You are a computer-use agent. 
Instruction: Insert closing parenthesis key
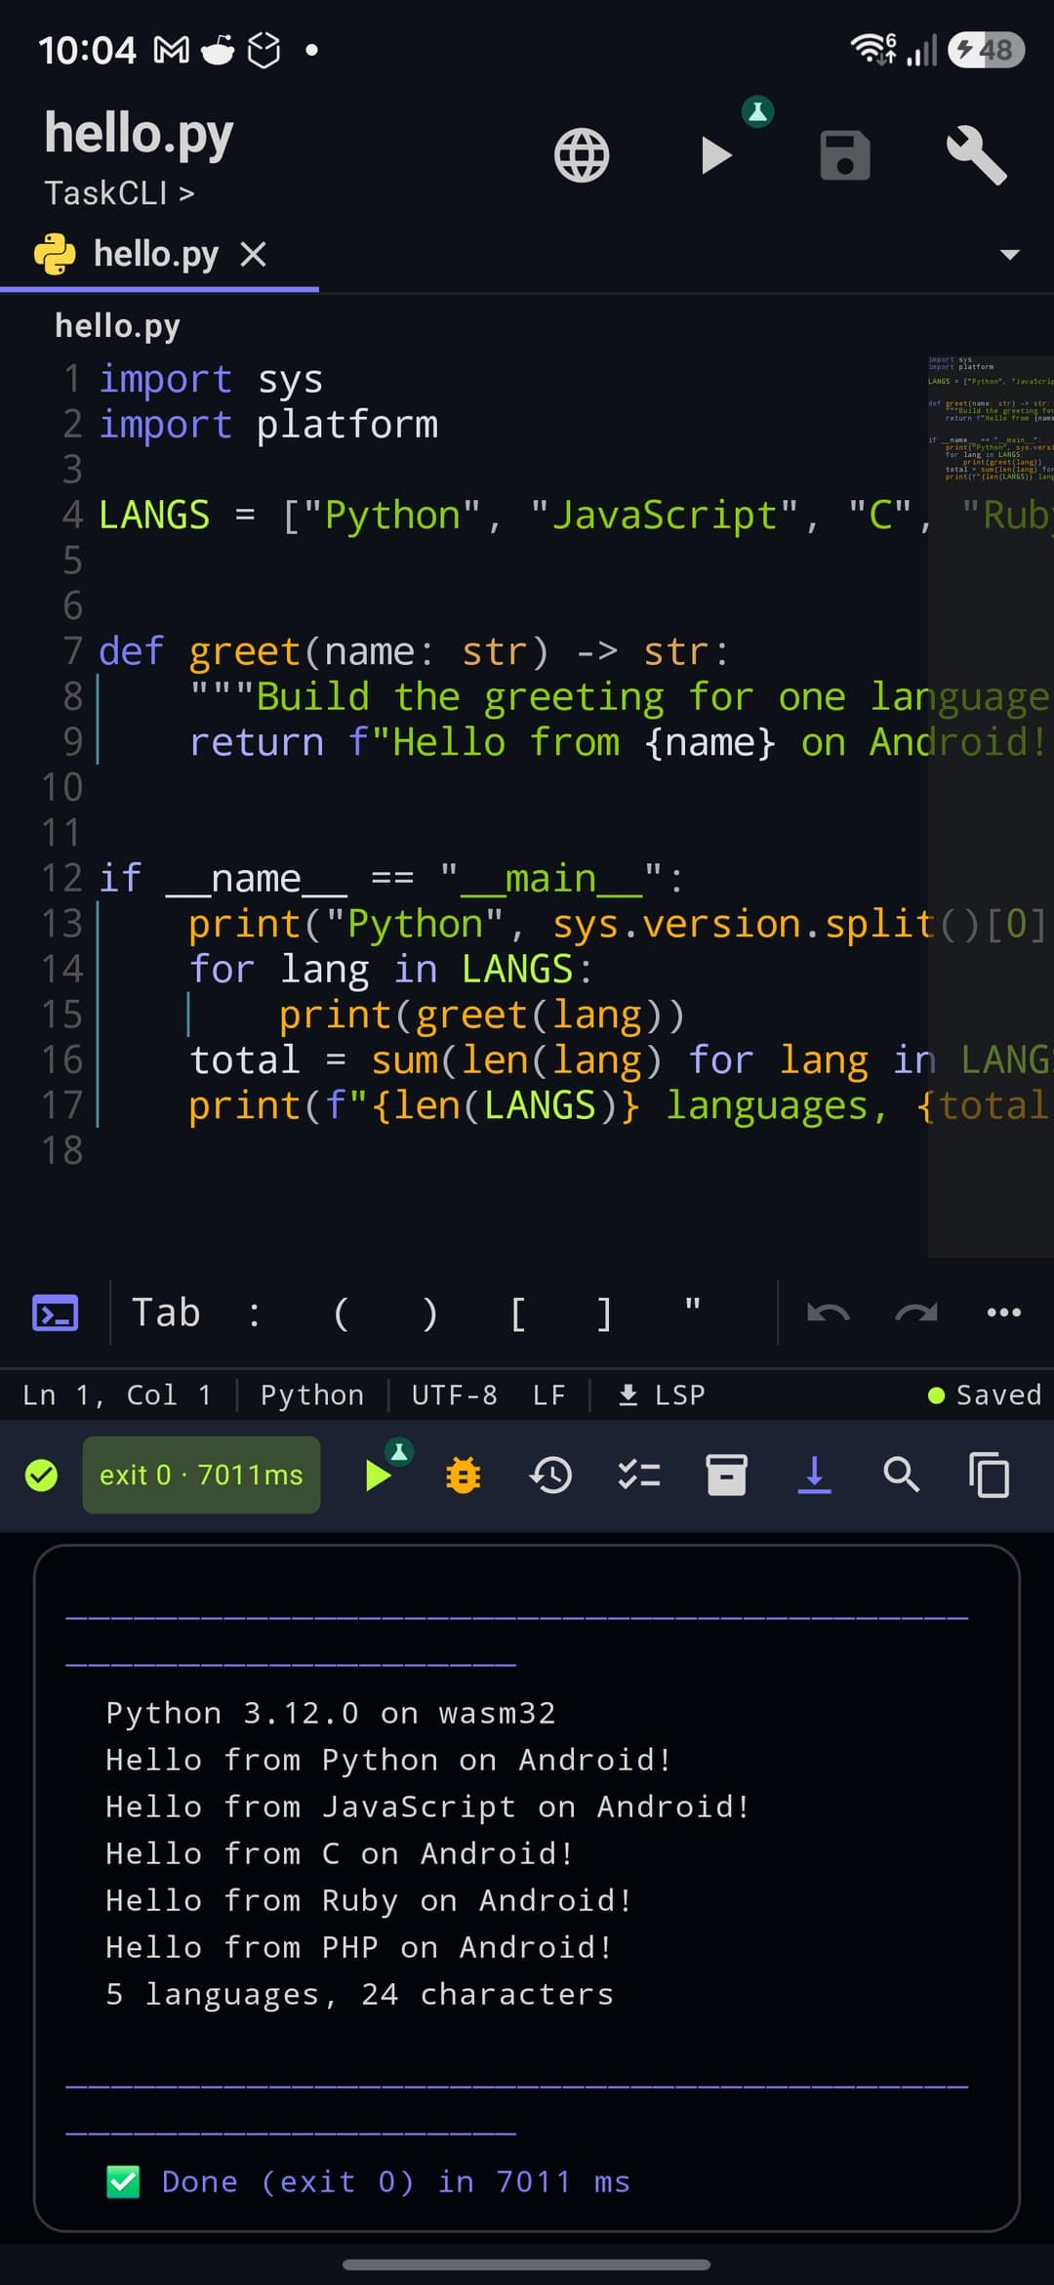429,1313
